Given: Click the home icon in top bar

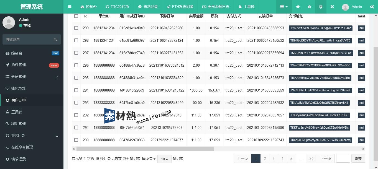Looking at the screenshot, I should coord(298,7).
